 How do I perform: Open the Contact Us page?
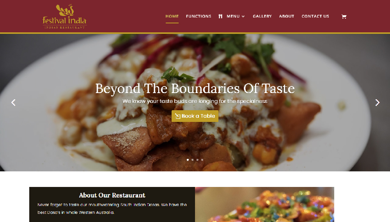pyautogui.click(x=315, y=16)
